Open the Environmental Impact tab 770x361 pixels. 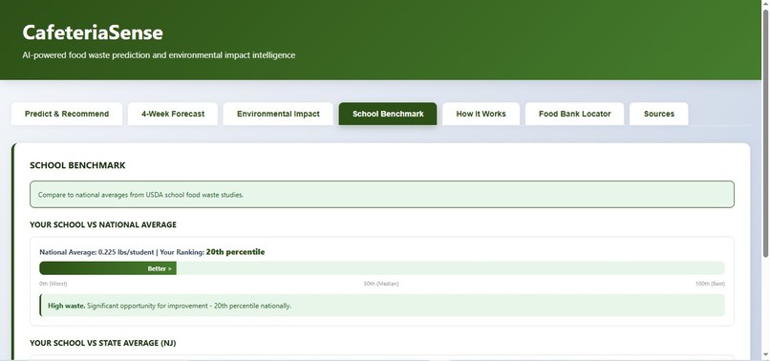point(278,114)
